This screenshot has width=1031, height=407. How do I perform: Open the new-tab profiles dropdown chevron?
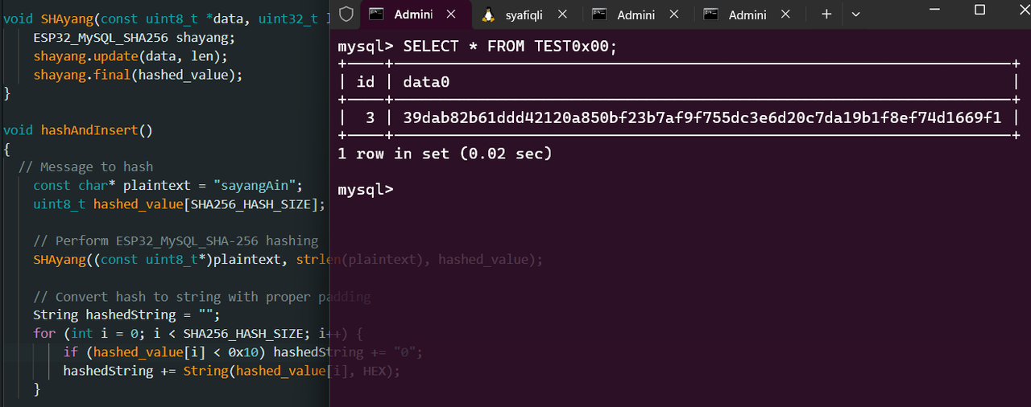(855, 14)
